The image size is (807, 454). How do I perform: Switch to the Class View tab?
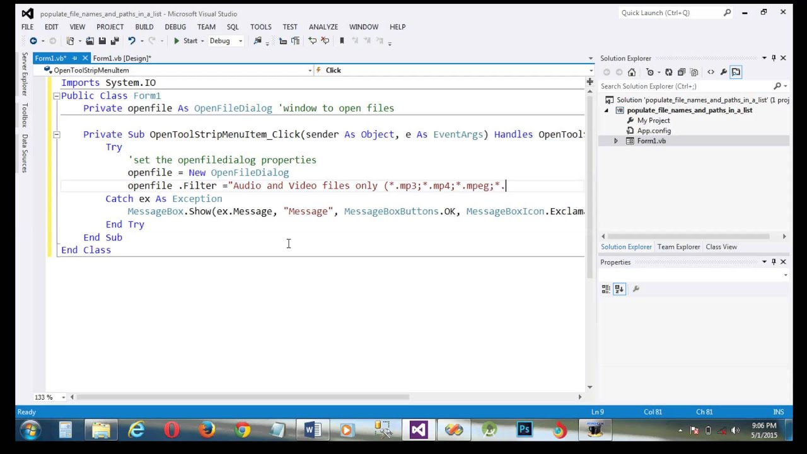coord(721,247)
